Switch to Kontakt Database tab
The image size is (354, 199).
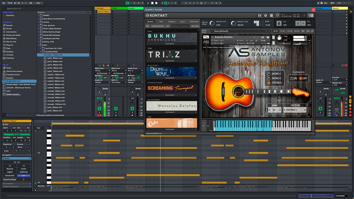(172, 22)
